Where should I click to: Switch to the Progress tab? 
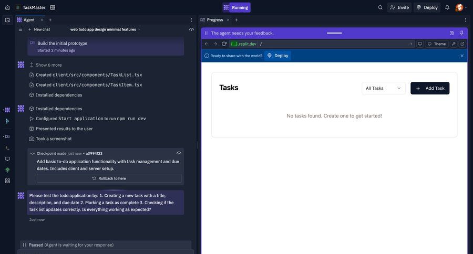(212, 20)
